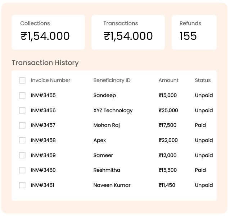The image size is (230, 216).
Task: Open the Collections summary card
Action: 48,32
